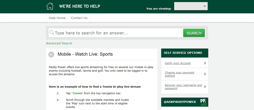Open the Recover your username and password link
The height and width of the screenshot is (110, 254).
point(183,87)
